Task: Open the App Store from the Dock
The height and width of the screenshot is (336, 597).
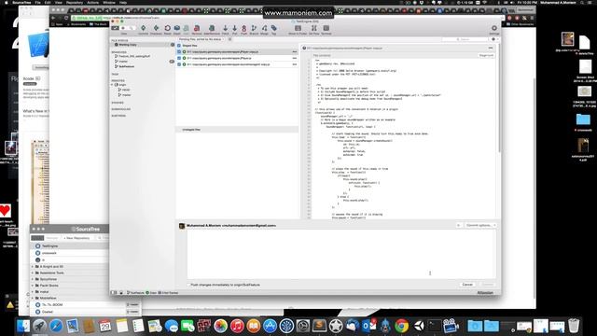Action: tap(270, 326)
